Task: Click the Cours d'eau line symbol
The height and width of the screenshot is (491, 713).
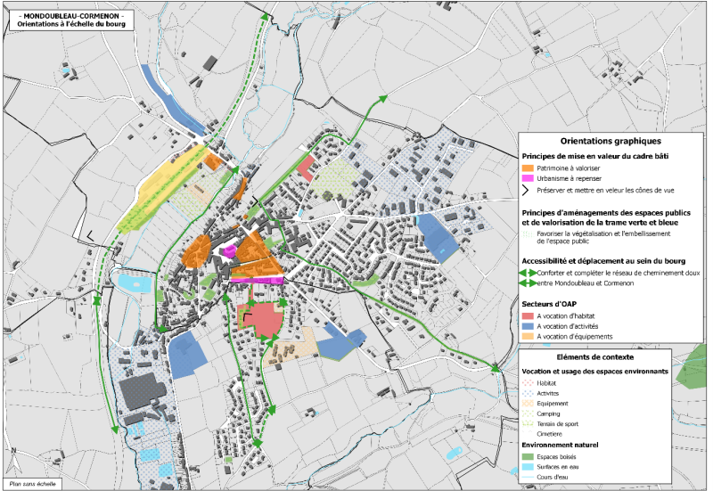Action: coord(528,478)
